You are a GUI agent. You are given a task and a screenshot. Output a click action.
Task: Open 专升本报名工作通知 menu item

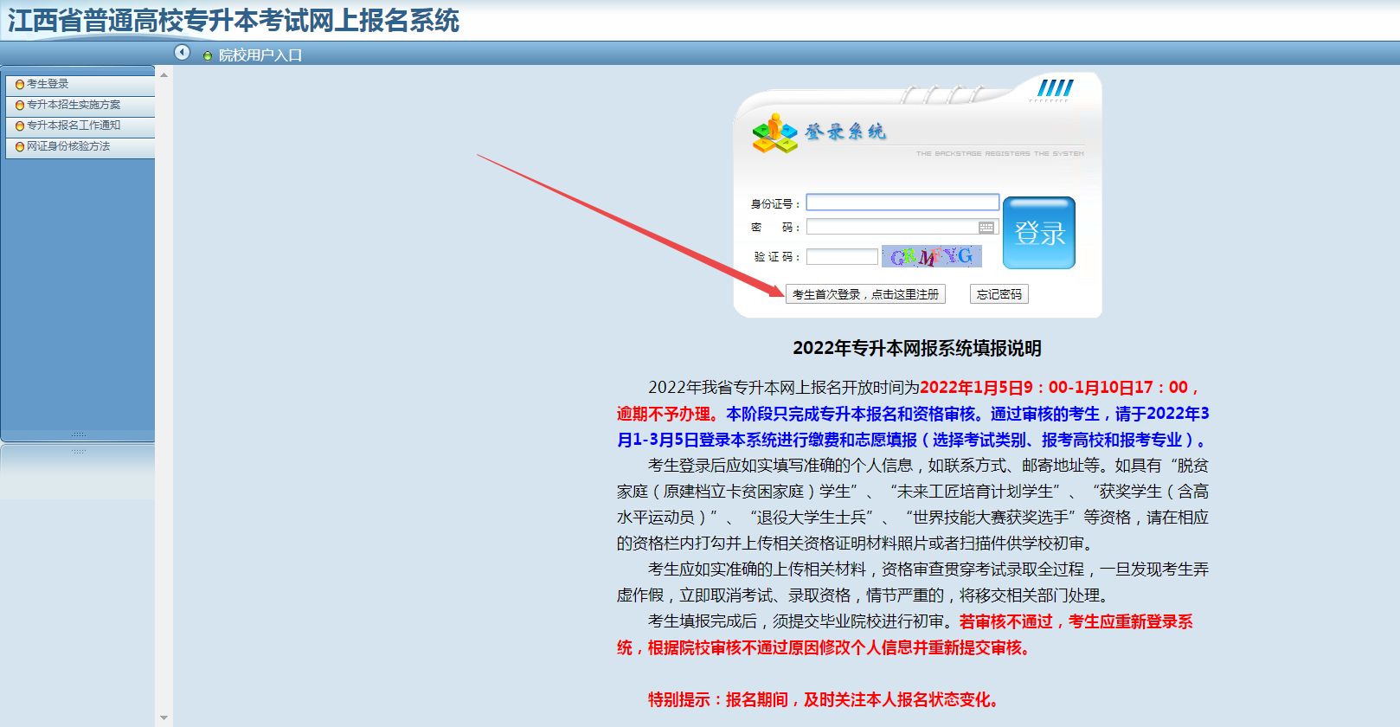click(74, 125)
